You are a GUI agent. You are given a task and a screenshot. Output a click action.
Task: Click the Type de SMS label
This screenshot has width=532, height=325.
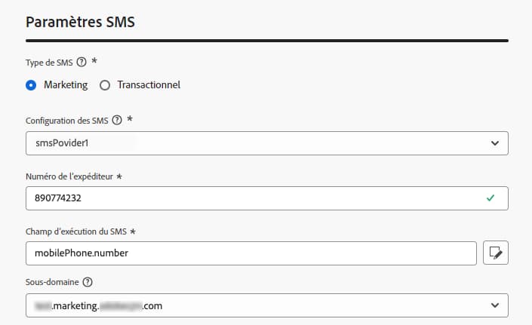tap(49, 63)
